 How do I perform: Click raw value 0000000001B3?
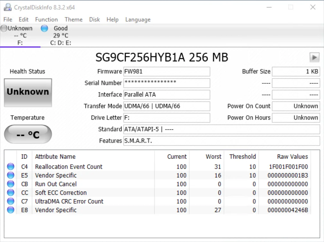[x=288, y=175]
